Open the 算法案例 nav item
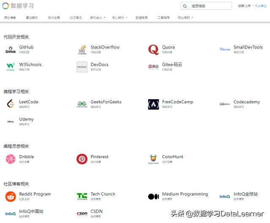The image size is (270, 223). (32, 18)
